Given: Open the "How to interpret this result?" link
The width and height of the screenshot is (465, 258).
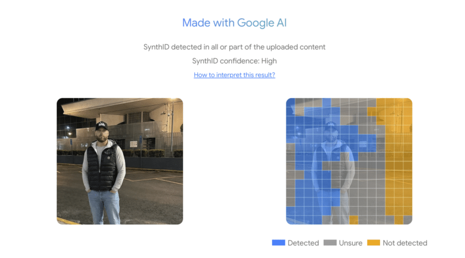Looking at the screenshot, I should click(x=234, y=75).
